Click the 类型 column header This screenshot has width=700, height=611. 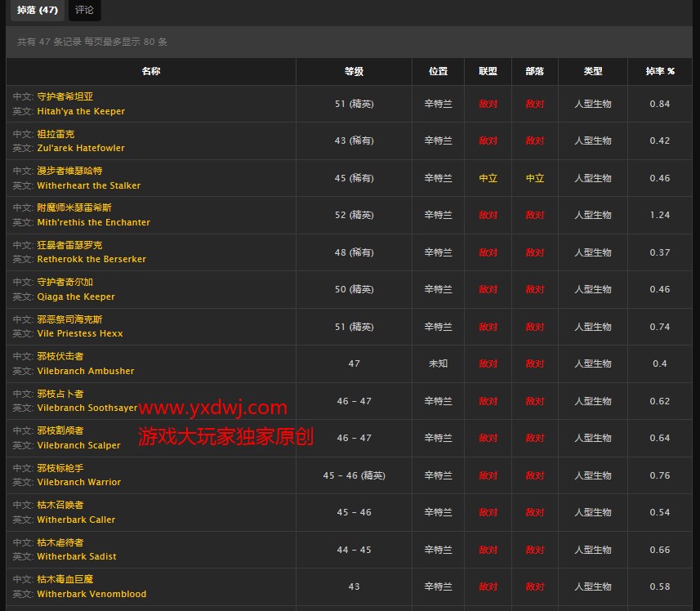point(592,72)
